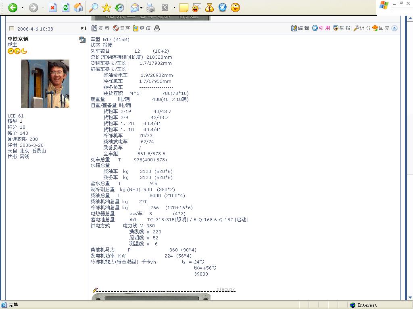Open the poster's 博客 blog

coord(121,28)
